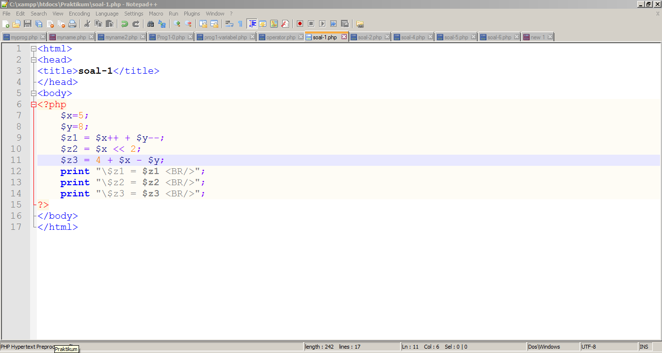The height and width of the screenshot is (353, 662).
Task: Click the Save Recorded Macro icon
Action: (x=345, y=24)
